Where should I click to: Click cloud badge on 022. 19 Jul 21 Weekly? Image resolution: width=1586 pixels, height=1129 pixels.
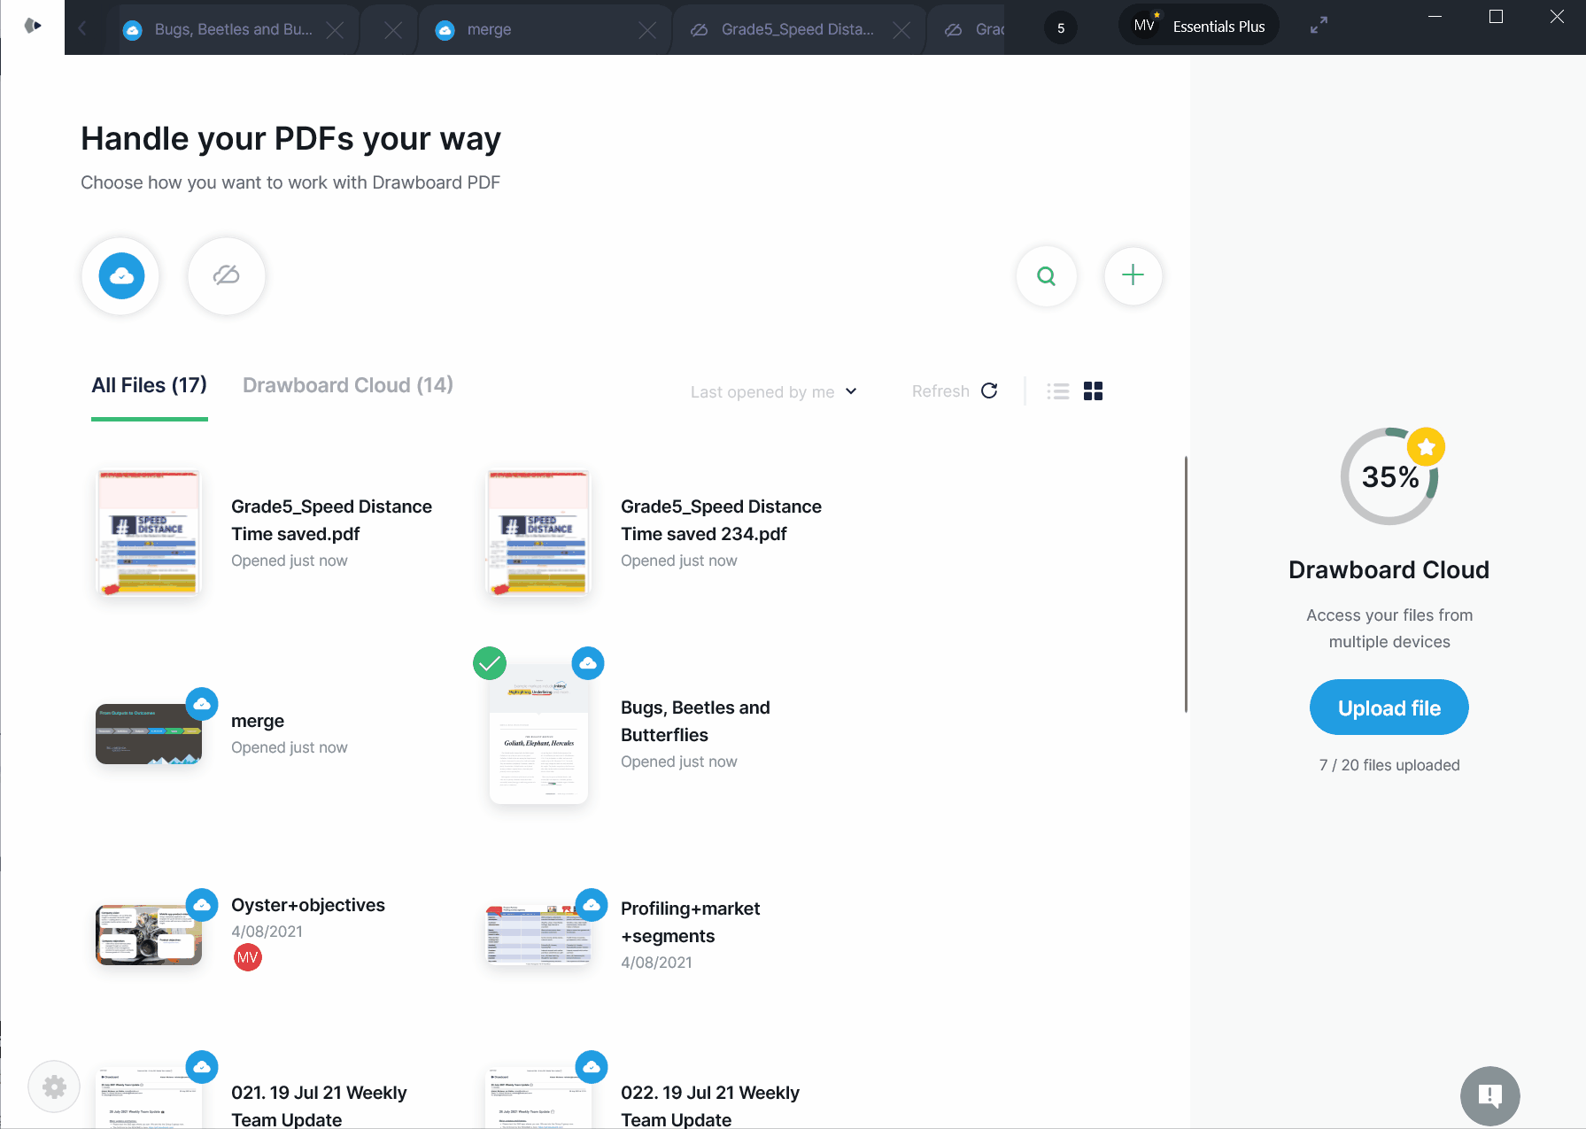592,1066
